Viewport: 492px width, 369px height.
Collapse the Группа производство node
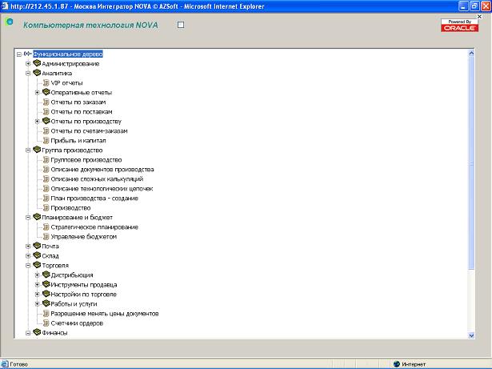coord(28,150)
